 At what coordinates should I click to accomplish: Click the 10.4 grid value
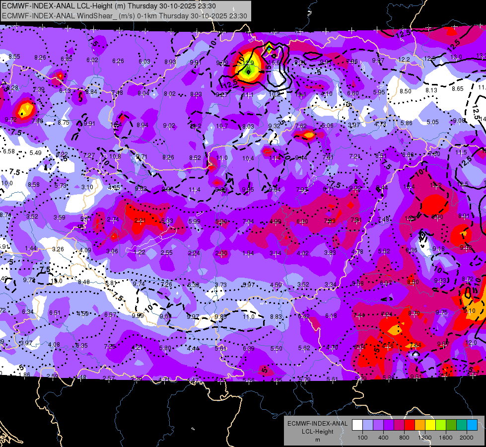coord(248,158)
